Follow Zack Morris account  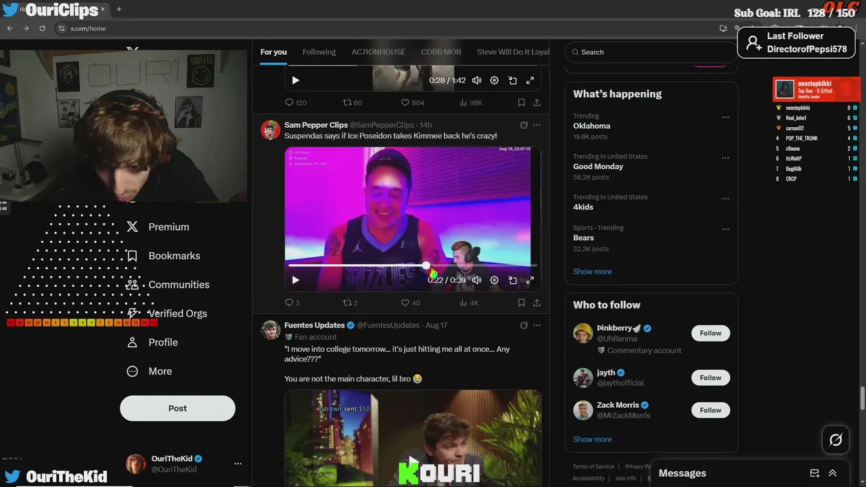pos(710,410)
